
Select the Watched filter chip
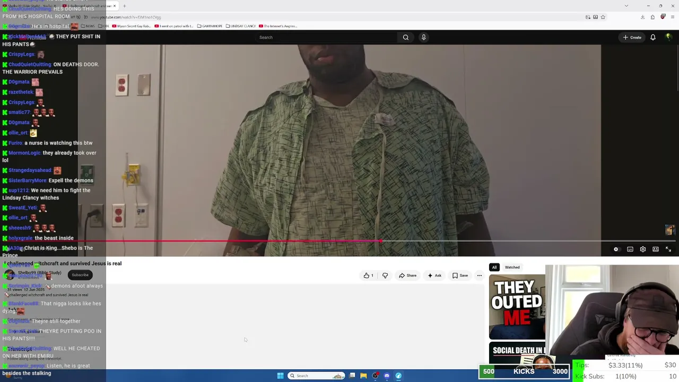point(512,267)
